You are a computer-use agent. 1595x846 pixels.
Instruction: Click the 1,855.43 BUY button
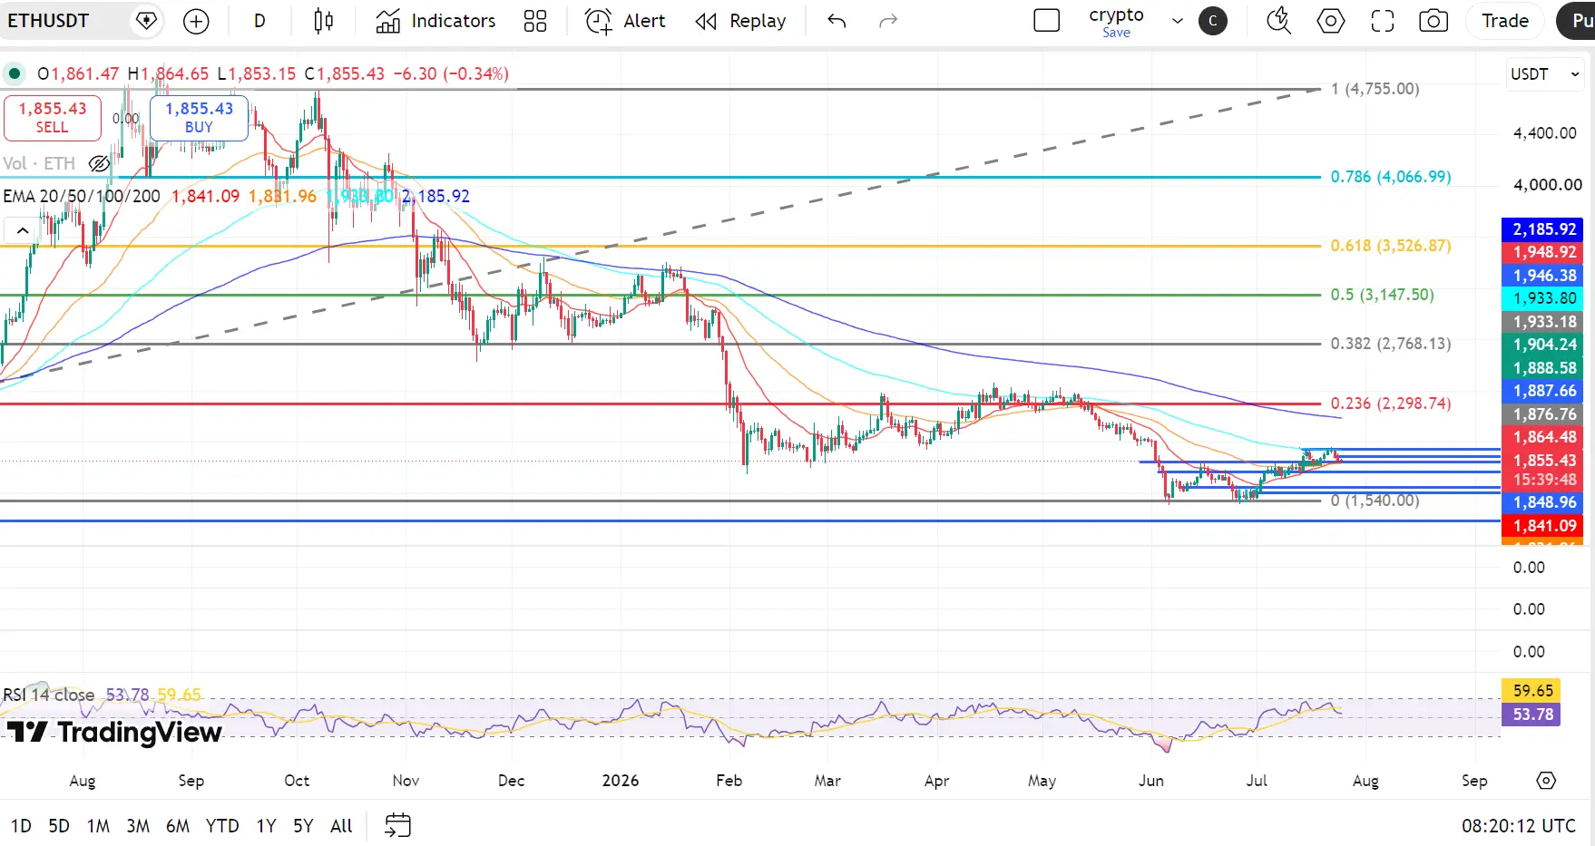(199, 118)
